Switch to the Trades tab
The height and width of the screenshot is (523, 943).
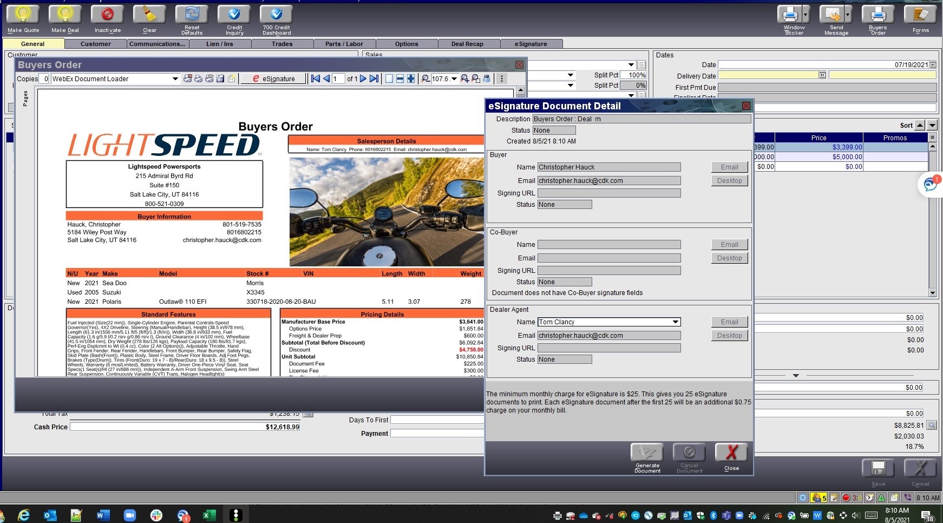282,44
